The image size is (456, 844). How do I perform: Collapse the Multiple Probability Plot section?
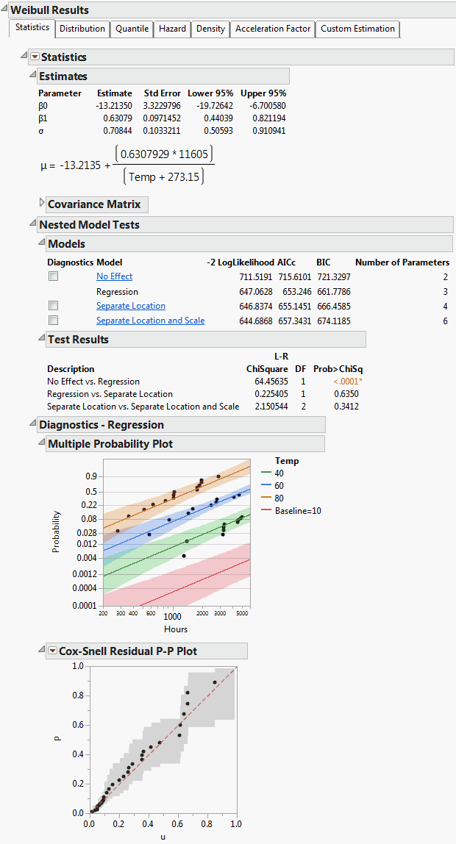(x=41, y=443)
